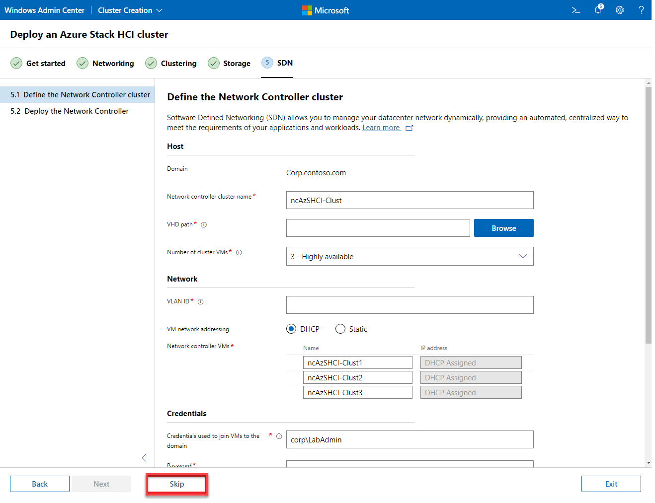Viewport: 655px width, 503px height.
Task: Click the ncAzSHCI-Clust3 name field
Action: [x=358, y=392]
